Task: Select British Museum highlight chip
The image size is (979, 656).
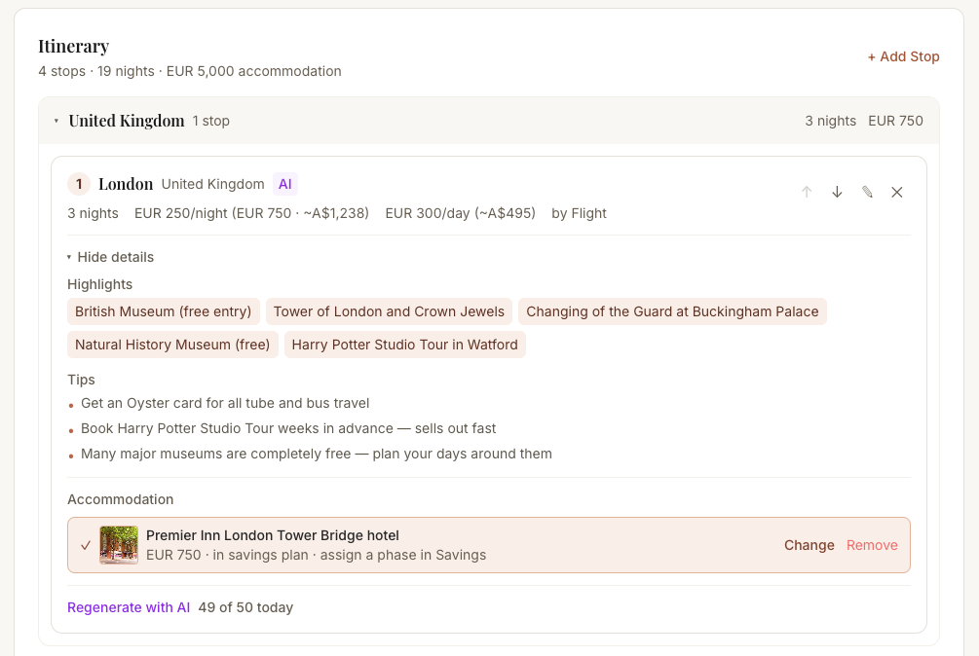Action: pos(164,311)
